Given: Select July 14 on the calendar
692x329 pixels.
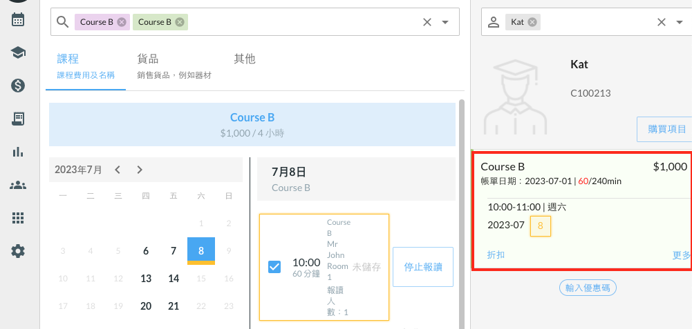Looking at the screenshot, I should (x=174, y=279).
